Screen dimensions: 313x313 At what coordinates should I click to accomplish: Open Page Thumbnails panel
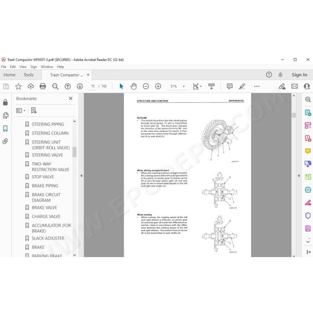[x=5, y=115]
